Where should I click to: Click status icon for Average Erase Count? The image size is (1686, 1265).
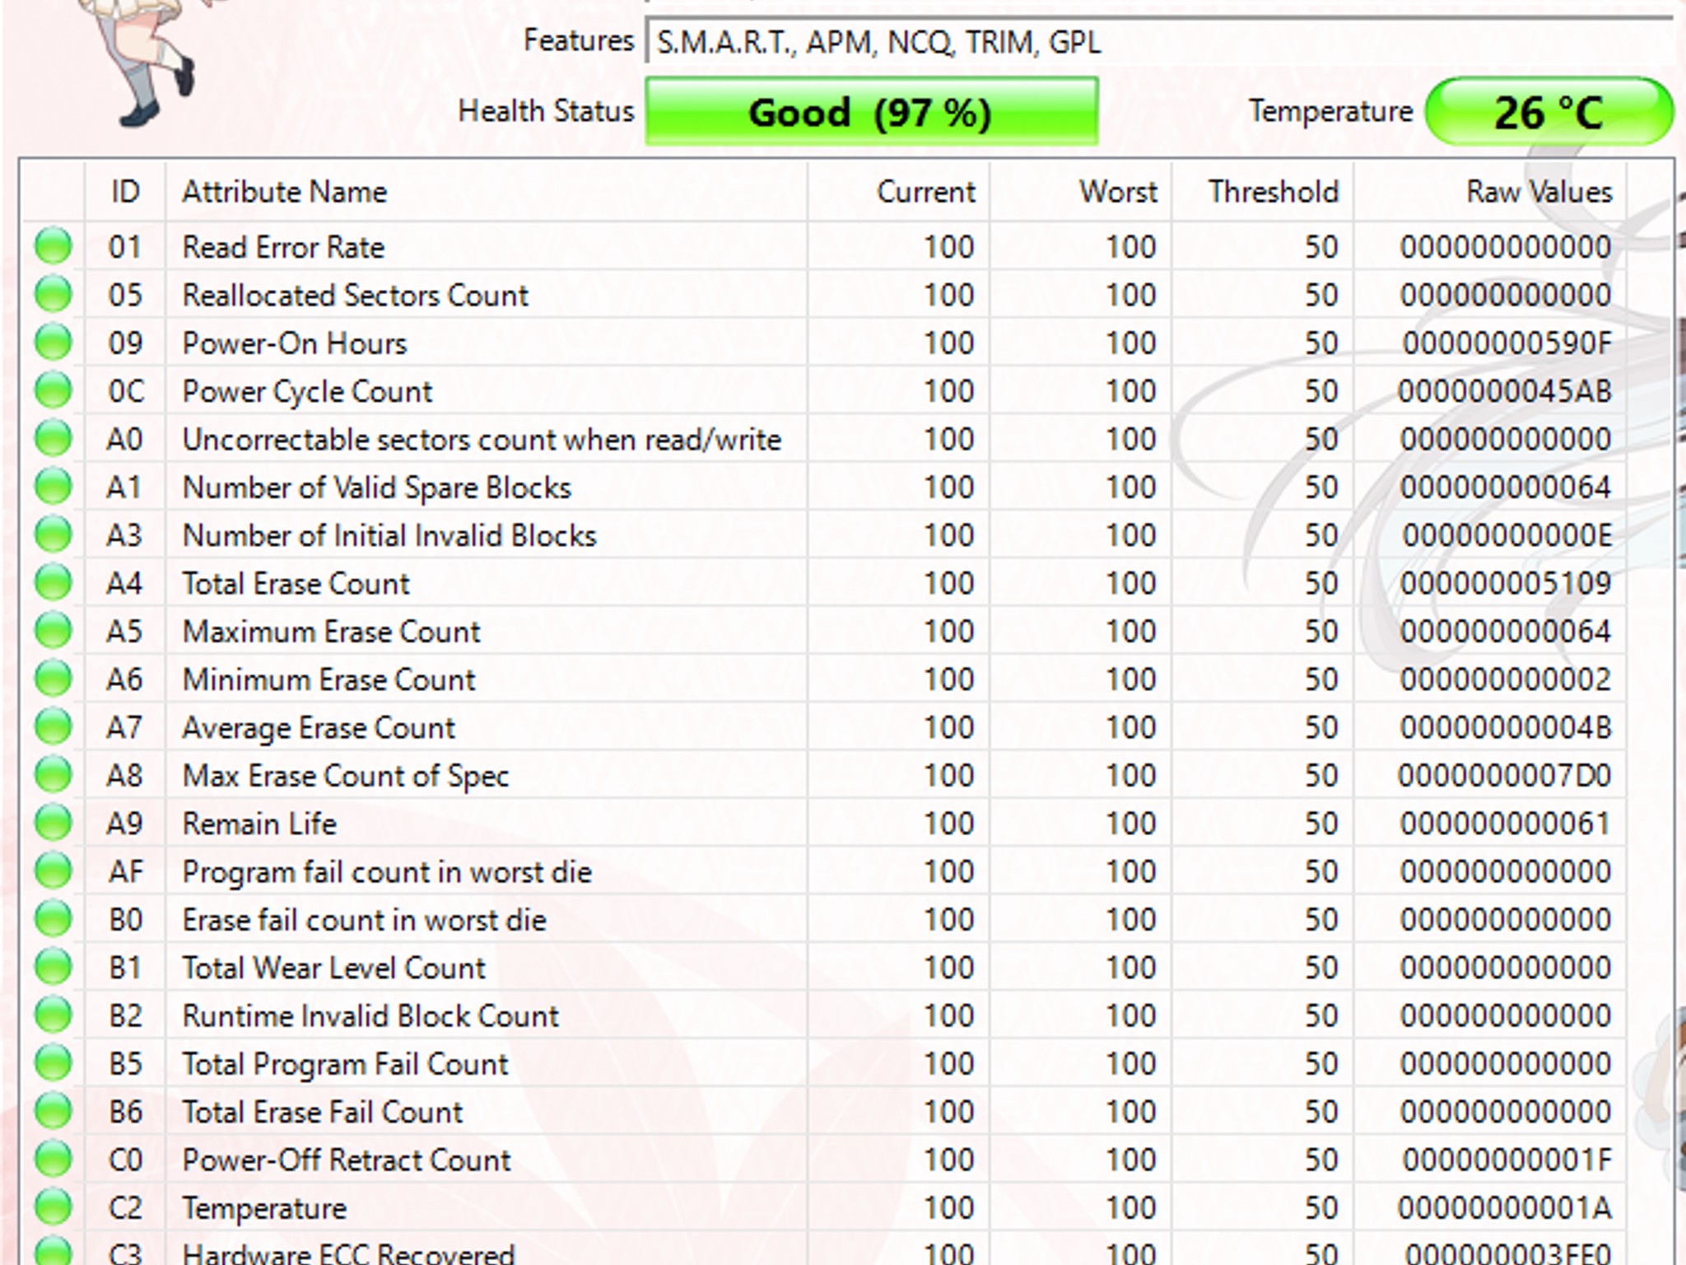point(54,726)
